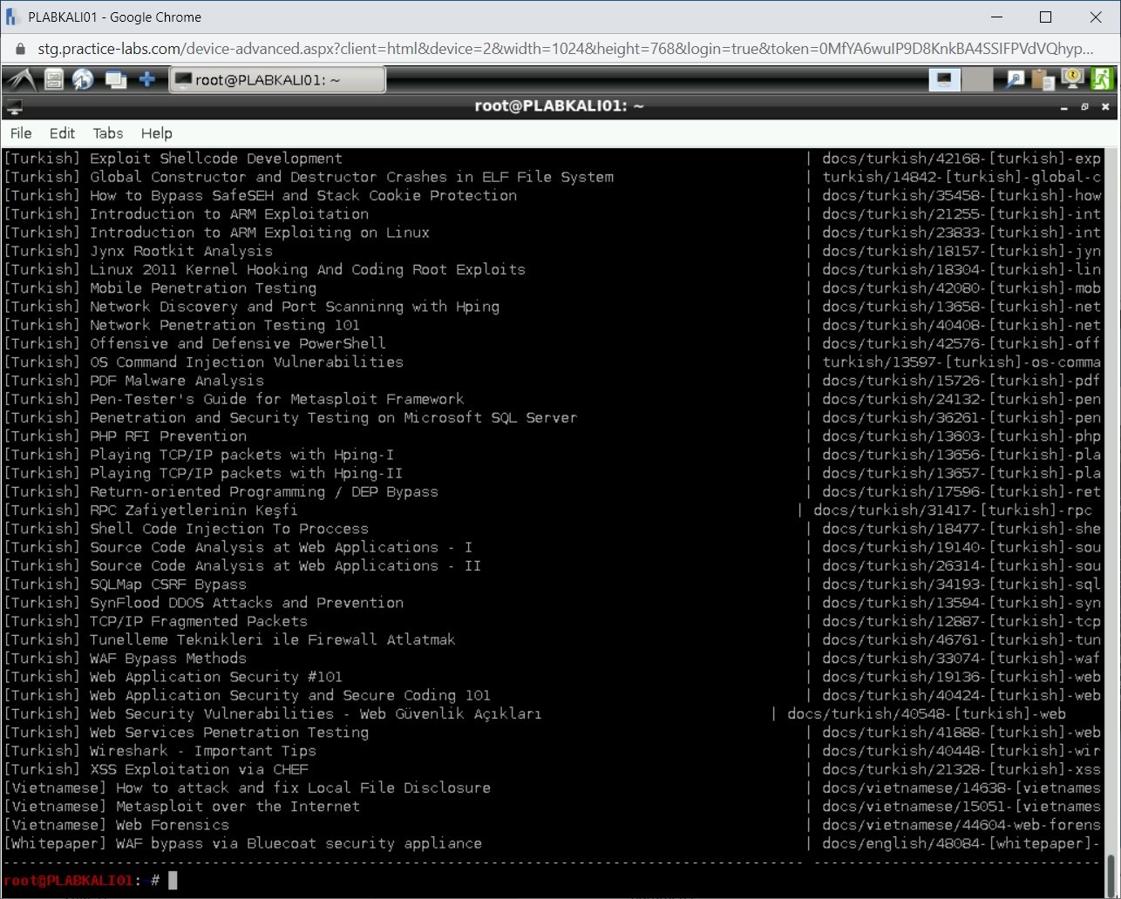Click the blue plus panel icon

click(147, 80)
